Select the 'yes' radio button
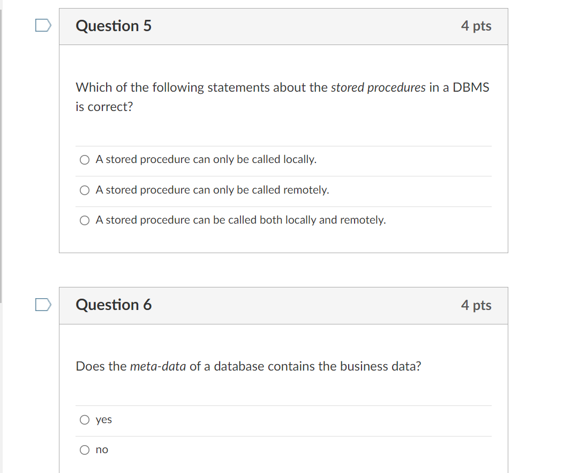Screen dimensions: 564x473 (85, 420)
